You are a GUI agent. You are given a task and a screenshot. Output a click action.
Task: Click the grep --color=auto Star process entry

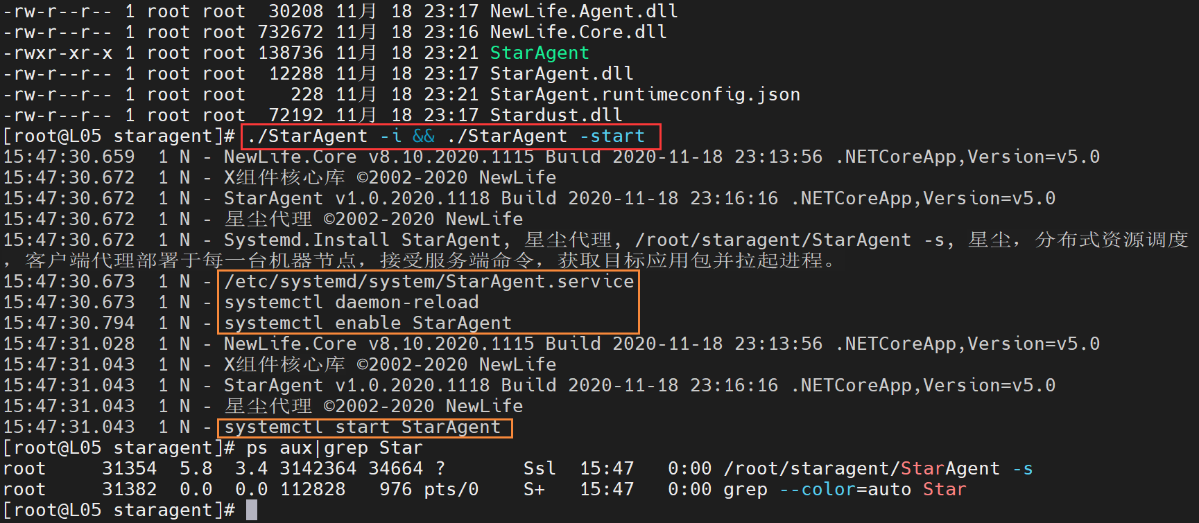845,489
